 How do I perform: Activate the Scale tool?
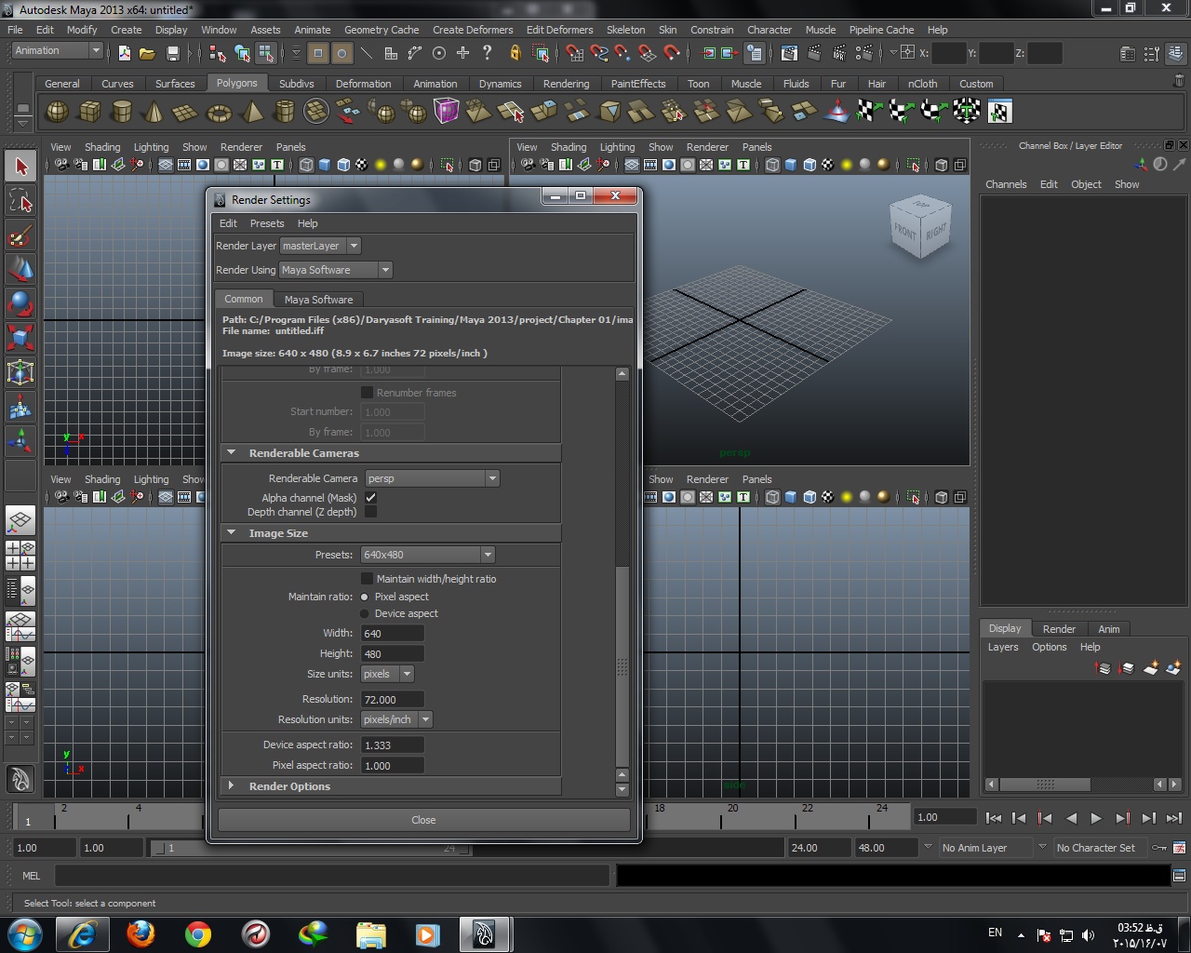click(20, 337)
